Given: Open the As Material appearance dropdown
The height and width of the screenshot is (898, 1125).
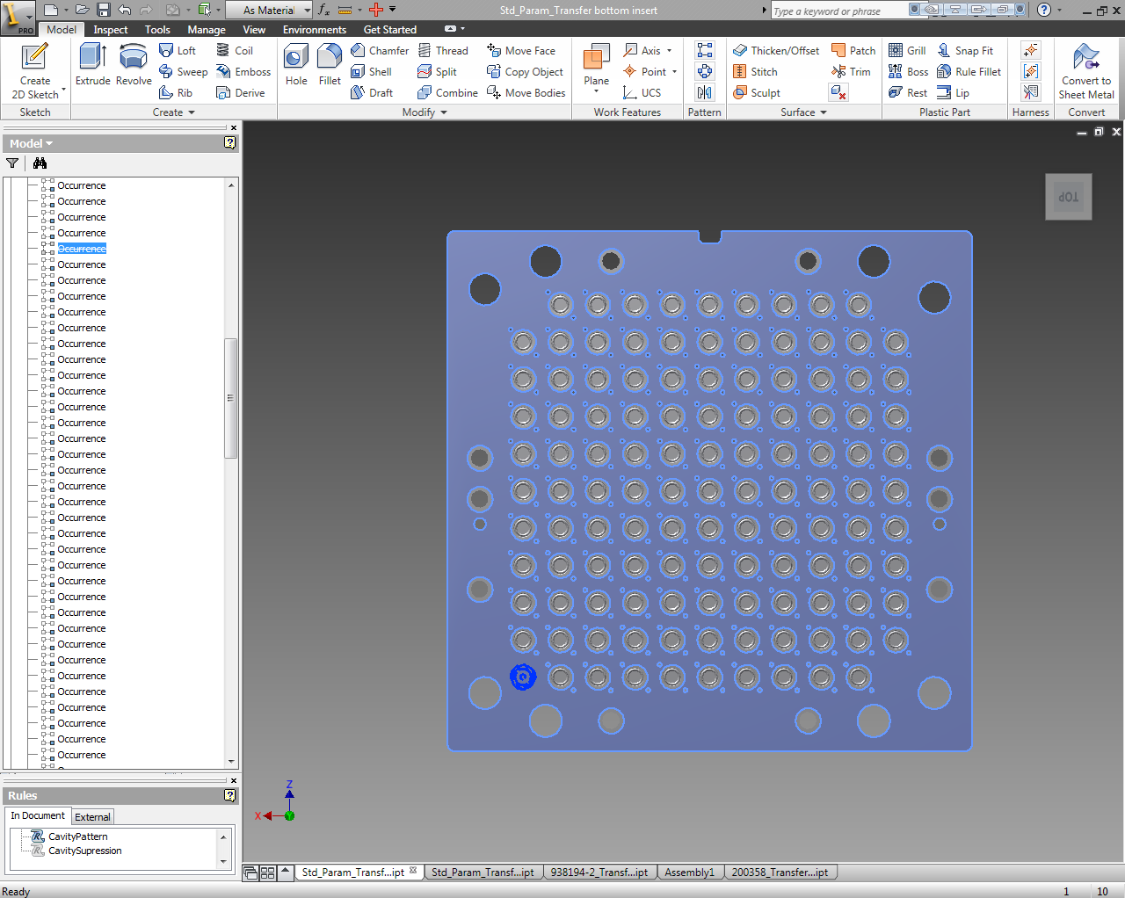Looking at the screenshot, I should point(307,11).
